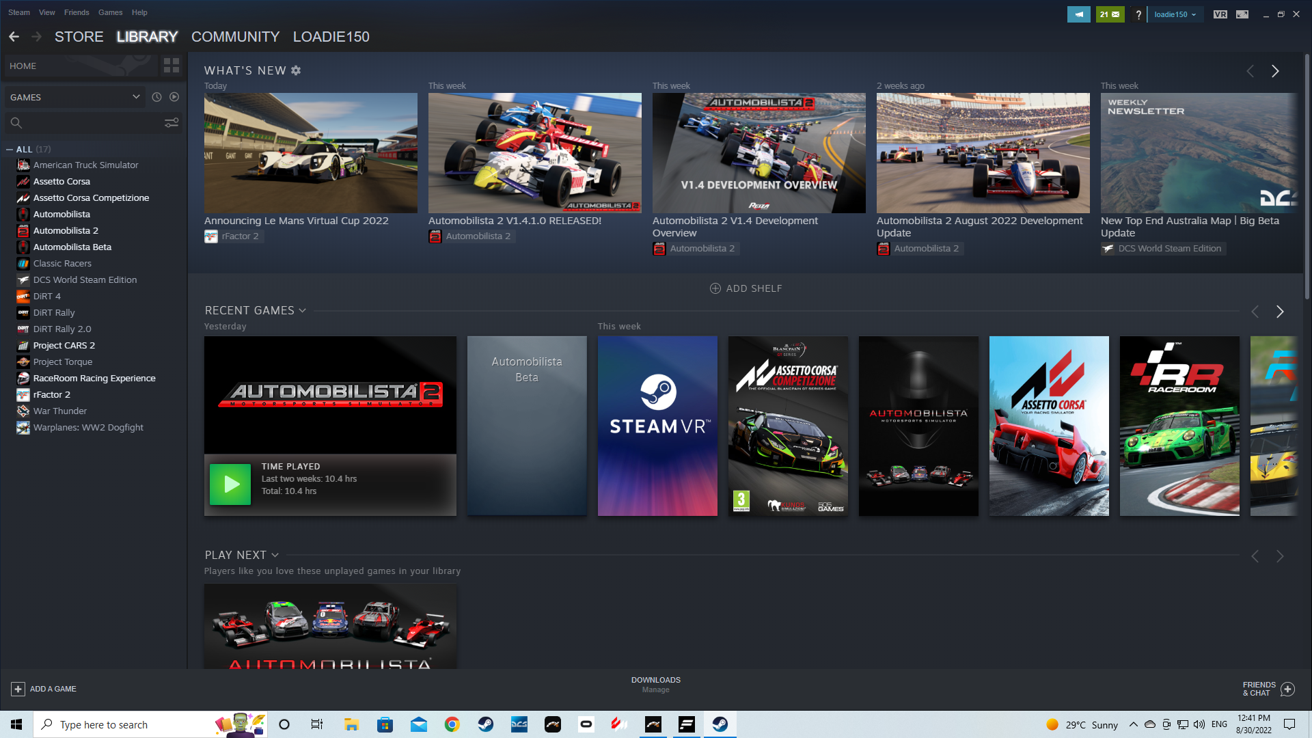Image resolution: width=1312 pixels, height=738 pixels.
Task: Open Weekly Newsletter DCS news card
Action: [x=1198, y=153]
